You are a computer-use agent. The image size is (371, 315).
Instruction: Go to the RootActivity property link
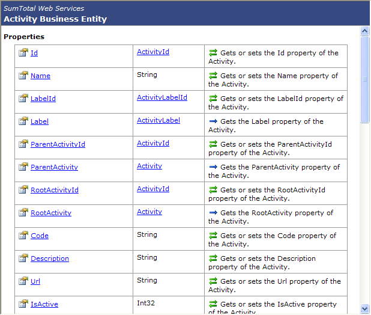[x=50, y=213]
